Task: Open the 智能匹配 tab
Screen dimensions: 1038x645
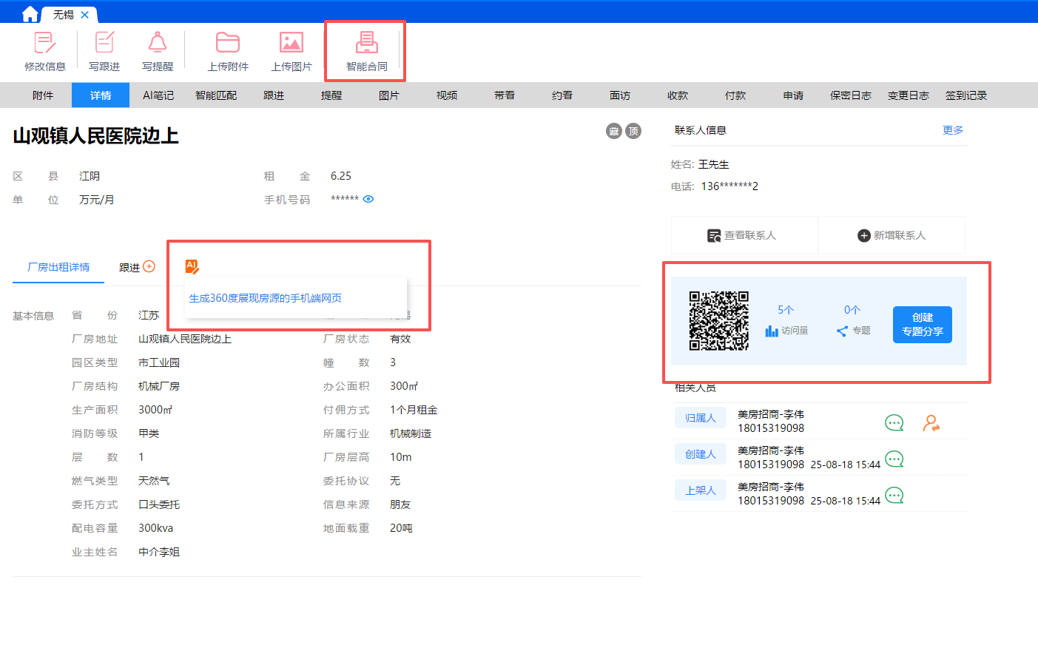Action: pos(216,95)
